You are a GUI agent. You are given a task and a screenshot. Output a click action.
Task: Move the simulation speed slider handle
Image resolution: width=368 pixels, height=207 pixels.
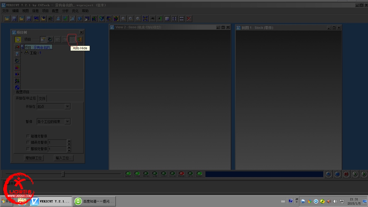click(x=63, y=174)
